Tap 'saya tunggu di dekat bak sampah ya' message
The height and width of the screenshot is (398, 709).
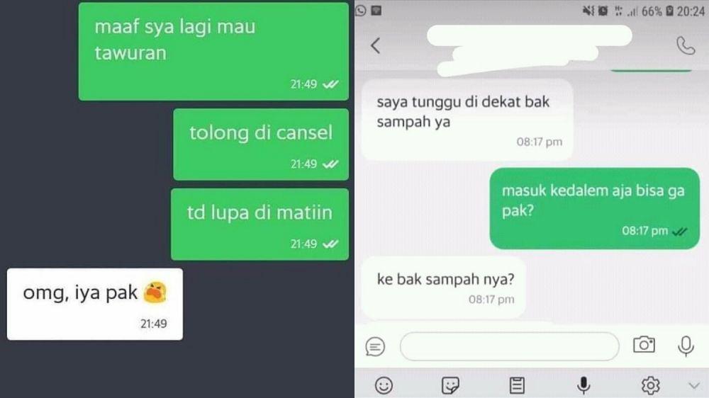467,120
